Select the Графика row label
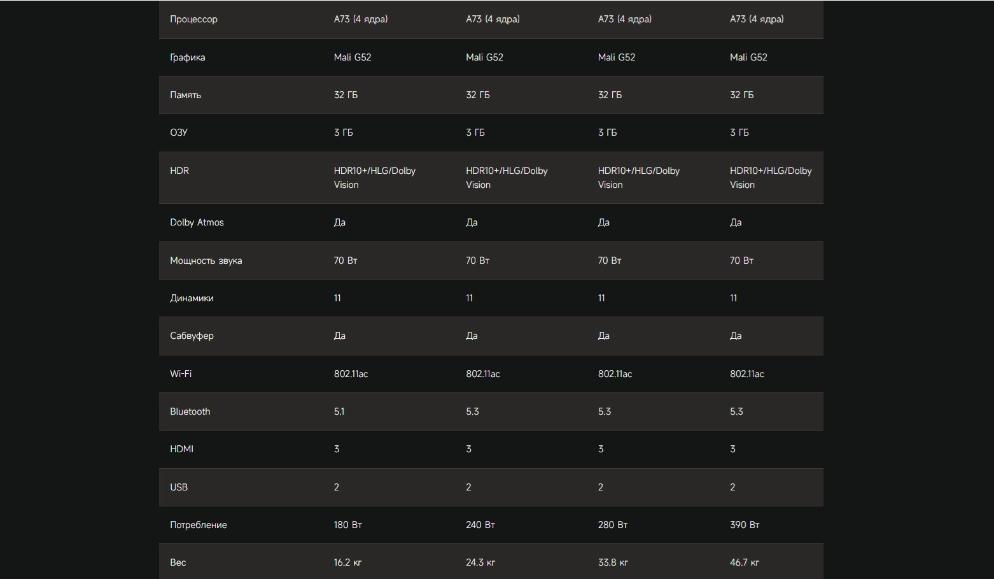Viewport: 994px width, 579px height. tap(187, 57)
